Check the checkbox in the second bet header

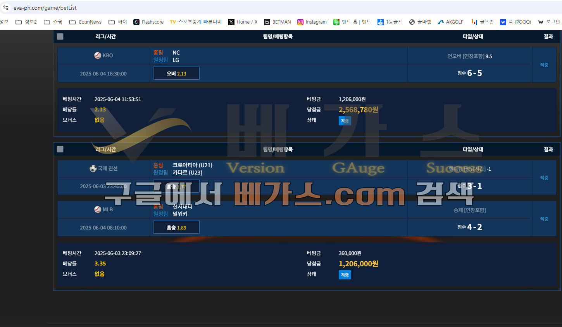click(60, 149)
